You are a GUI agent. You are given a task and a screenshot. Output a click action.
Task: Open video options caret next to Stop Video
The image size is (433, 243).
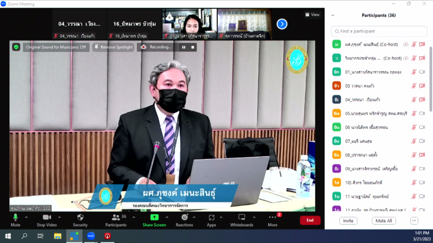[60, 217]
